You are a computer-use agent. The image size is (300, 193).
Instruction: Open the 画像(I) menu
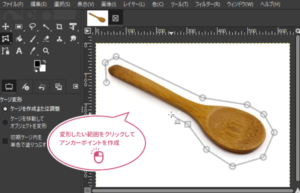coord(108,4)
